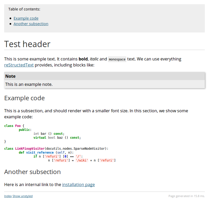Image resolution: width=209 pixels, height=201 pixels.
Task: Click LinkFixupVisitor in the code block
Action: click(30, 149)
